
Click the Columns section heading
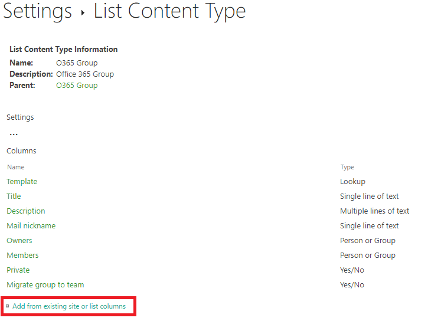[x=21, y=151]
